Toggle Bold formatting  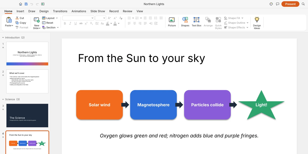click(65, 23)
